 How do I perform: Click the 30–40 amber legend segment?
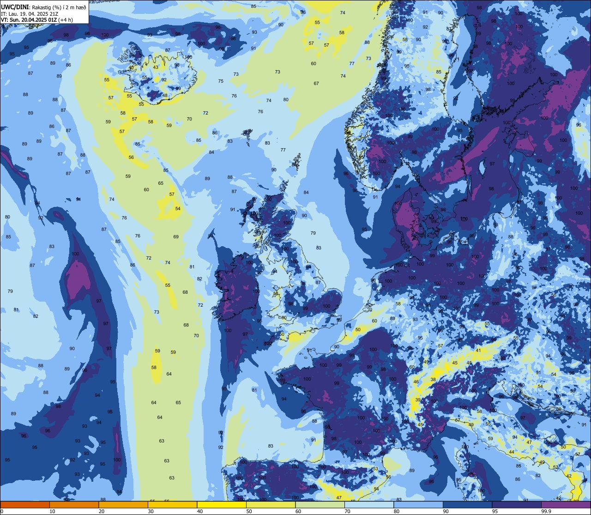tap(172, 504)
